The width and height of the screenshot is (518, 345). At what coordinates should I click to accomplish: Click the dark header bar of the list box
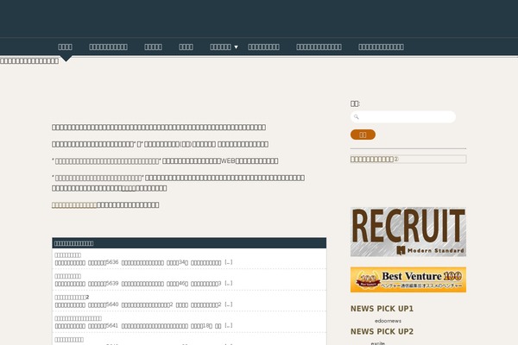coord(189,243)
